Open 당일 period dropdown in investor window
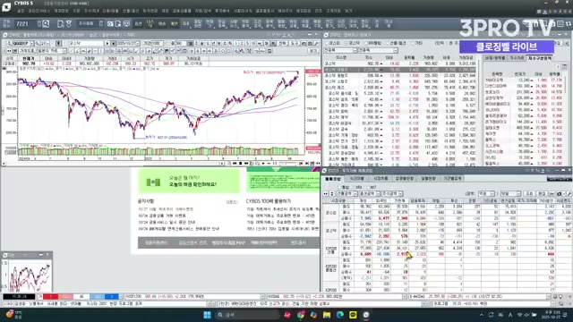Screen dimensions: 573x322 [510, 193]
